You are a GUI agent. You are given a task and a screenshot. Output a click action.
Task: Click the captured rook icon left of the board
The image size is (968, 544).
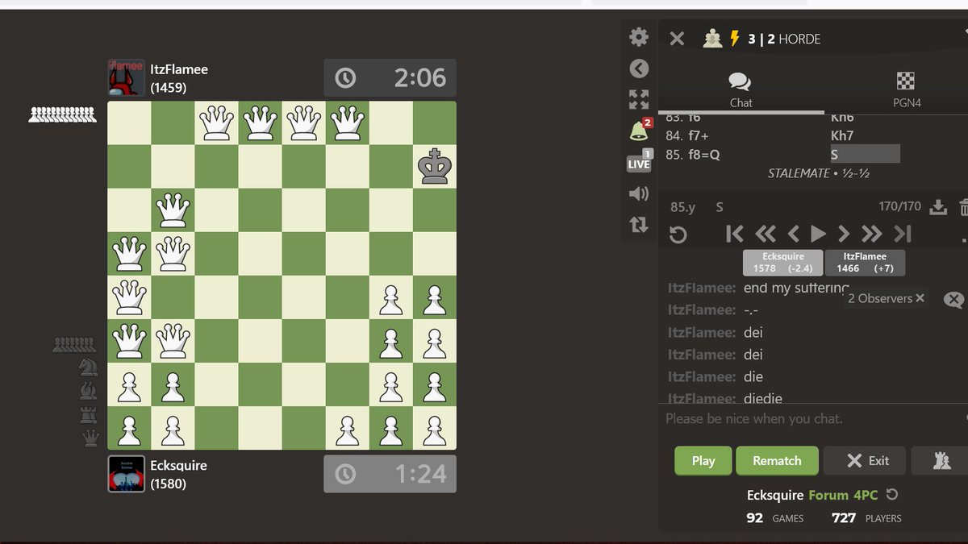pyautogui.click(x=89, y=415)
